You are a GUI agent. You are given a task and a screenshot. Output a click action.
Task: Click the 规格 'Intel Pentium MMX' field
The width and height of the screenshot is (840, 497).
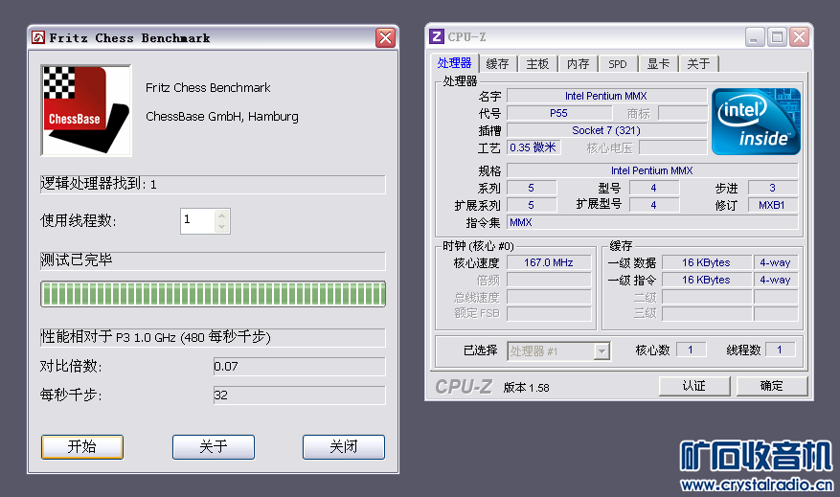(652, 170)
